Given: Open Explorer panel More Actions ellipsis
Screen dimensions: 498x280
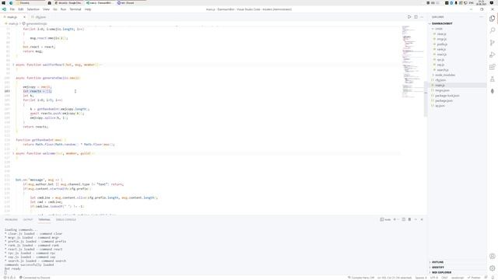Looking at the screenshot, I should click(x=482, y=17).
